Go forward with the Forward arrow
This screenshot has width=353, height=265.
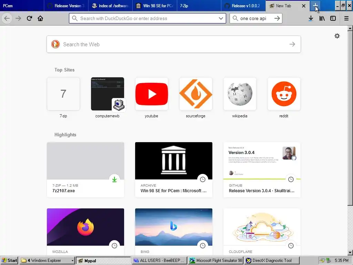[18, 18]
